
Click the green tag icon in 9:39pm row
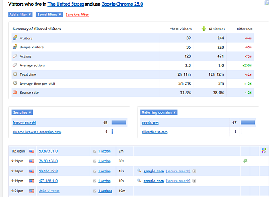tap(245, 160)
